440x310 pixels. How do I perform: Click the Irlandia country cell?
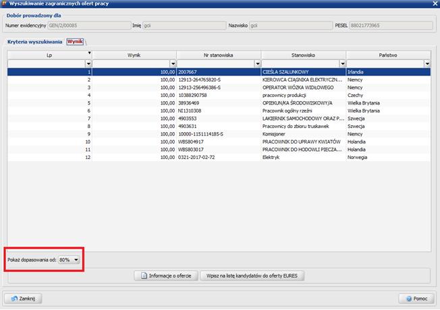[x=388, y=72]
